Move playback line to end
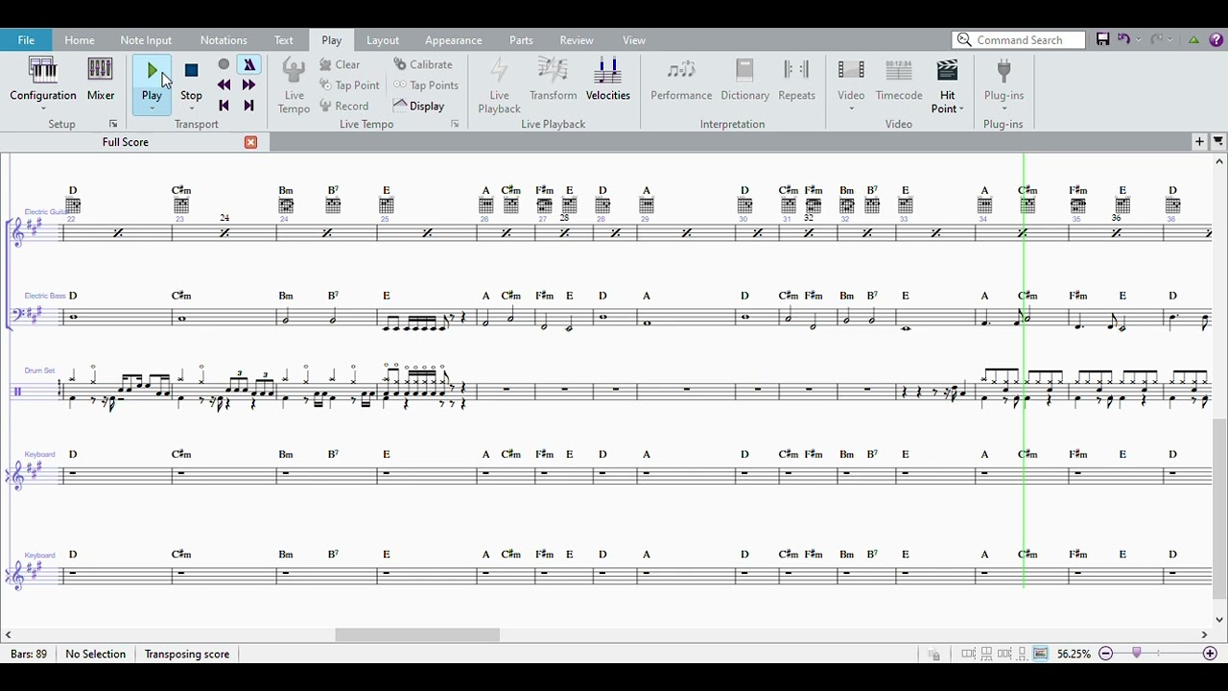1228x691 pixels. click(248, 106)
